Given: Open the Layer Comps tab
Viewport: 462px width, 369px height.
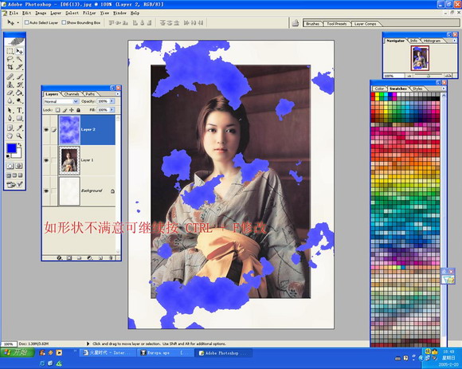Looking at the screenshot, I should (x=365, y=24).
